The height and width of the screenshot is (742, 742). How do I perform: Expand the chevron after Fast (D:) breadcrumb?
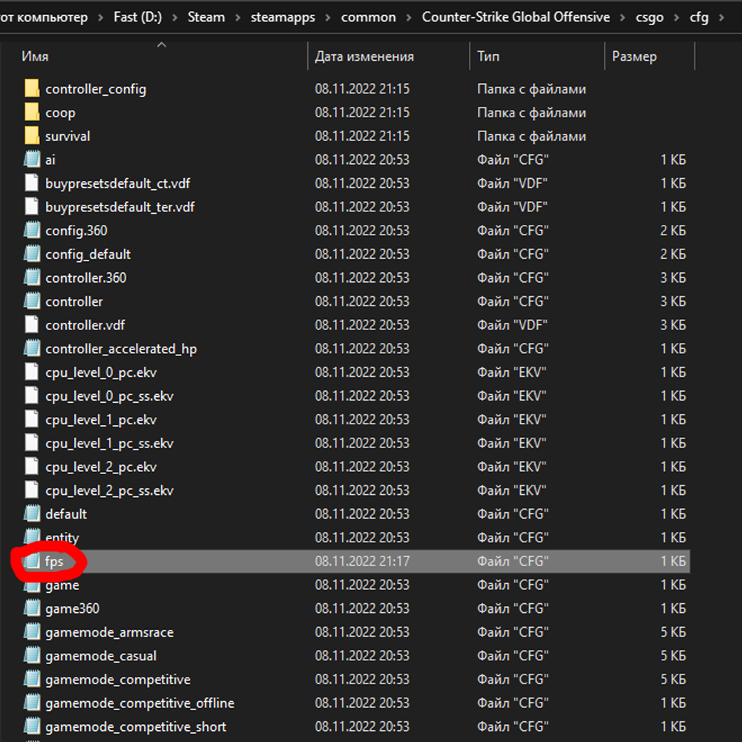click(175, 18)
